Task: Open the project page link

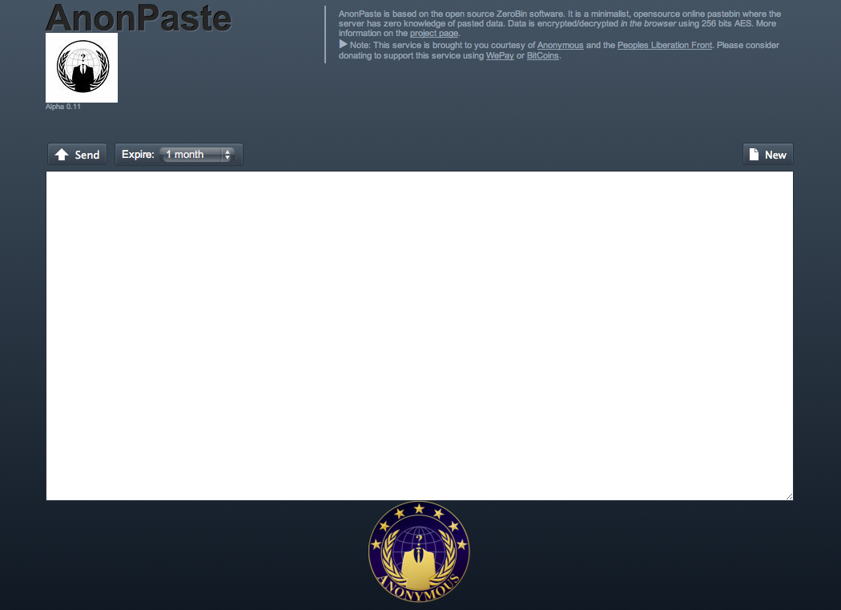Action: coord(433,33)
